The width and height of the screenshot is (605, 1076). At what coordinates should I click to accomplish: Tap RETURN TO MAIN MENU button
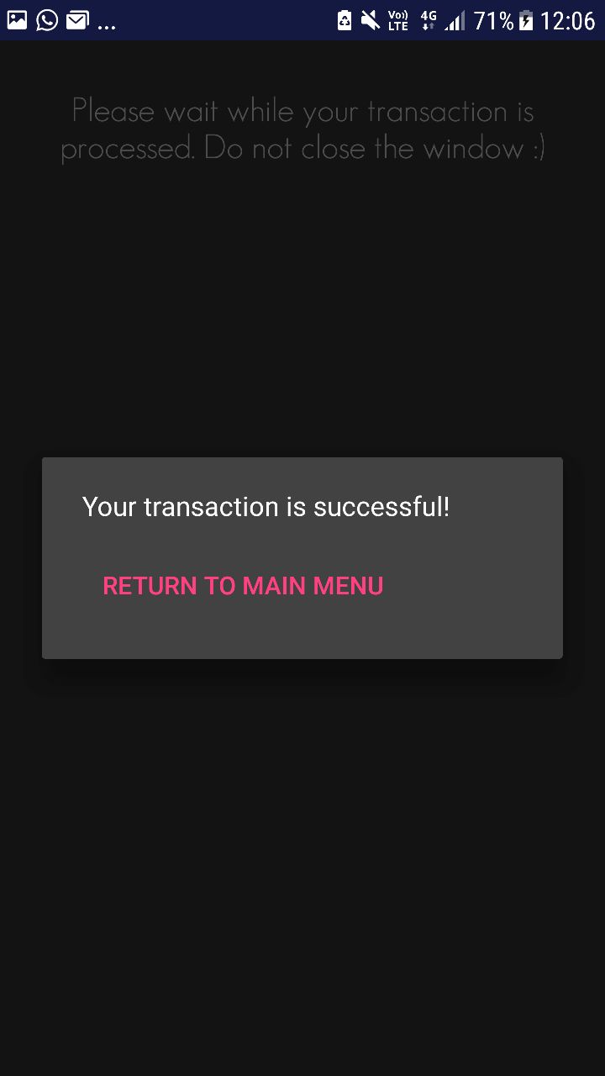click(x=243, y=586)
